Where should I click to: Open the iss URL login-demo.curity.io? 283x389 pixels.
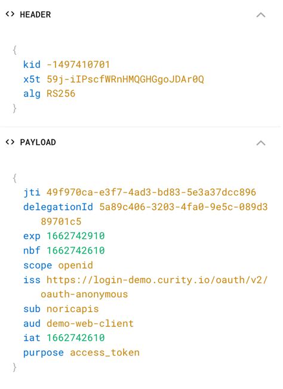click(x=154, y=287)
